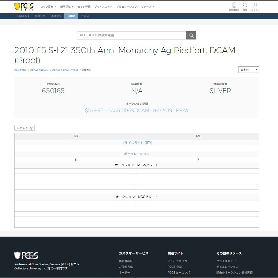278x278 pixels.
Task: Click the 鑑定書検証 breadcrumb link
Action: 20,70
